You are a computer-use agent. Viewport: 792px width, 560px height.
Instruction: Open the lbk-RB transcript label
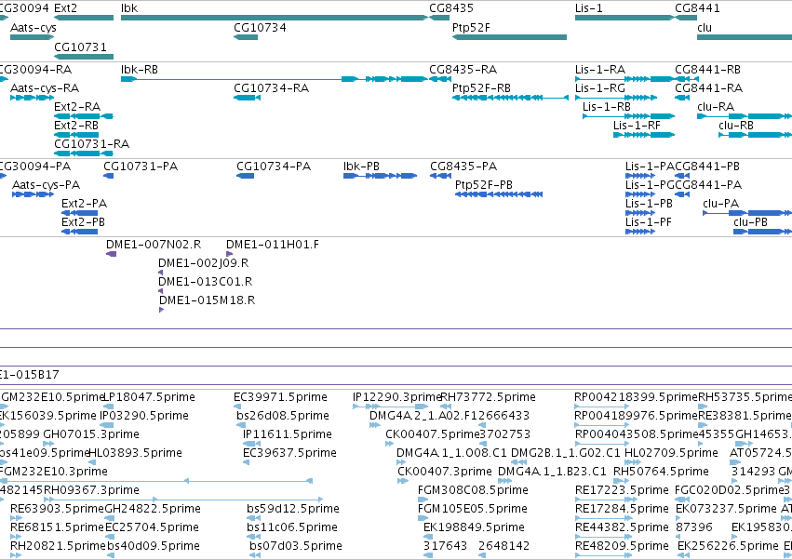coord(140,69)
